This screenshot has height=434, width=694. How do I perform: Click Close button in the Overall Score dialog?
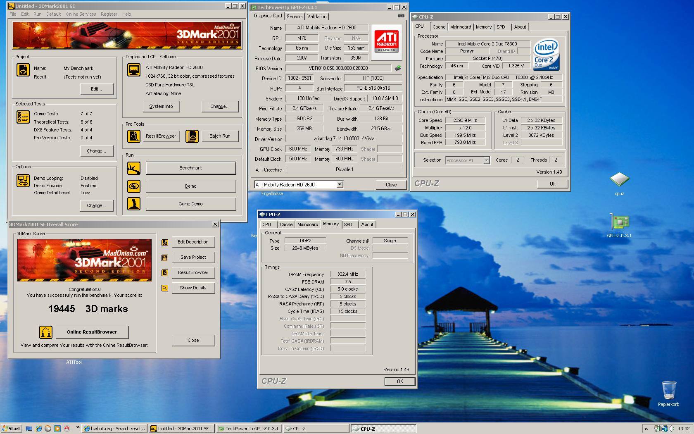click(x=193, y=340)
